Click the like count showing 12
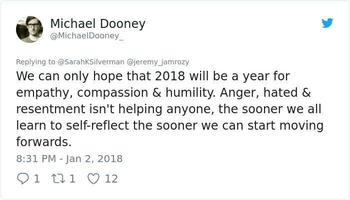 (x=111, y=179)
